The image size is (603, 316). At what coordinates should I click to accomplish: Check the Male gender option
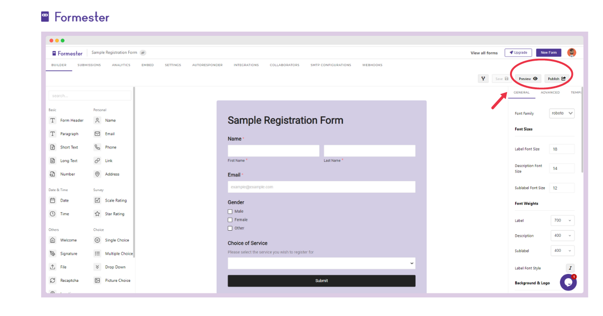tap(230, 211)
